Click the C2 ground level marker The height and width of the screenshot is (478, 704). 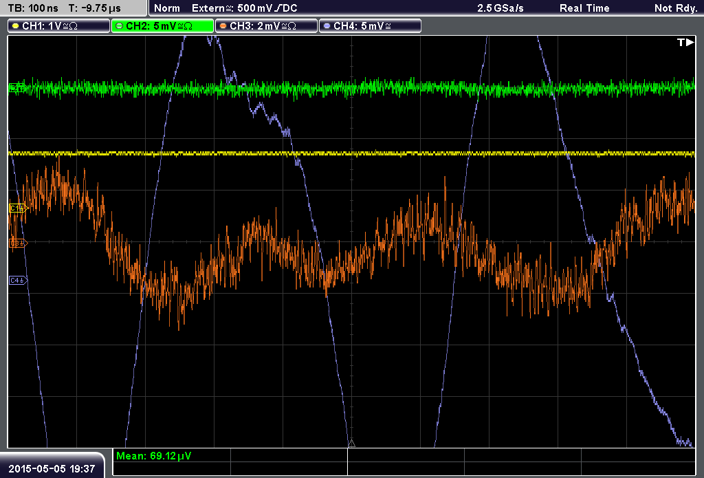pyautogui.click(x=17, y=88)
